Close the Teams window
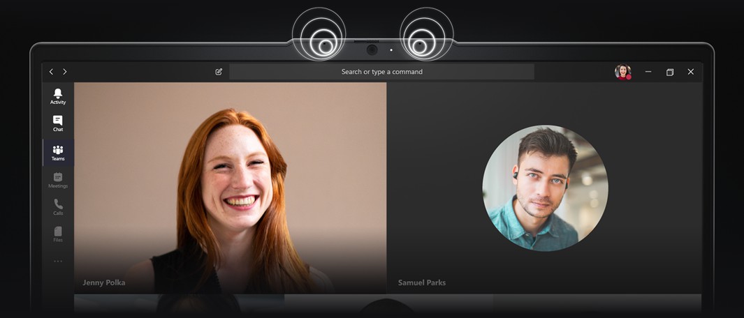This screenshot has height=318, width=744. 691,72
